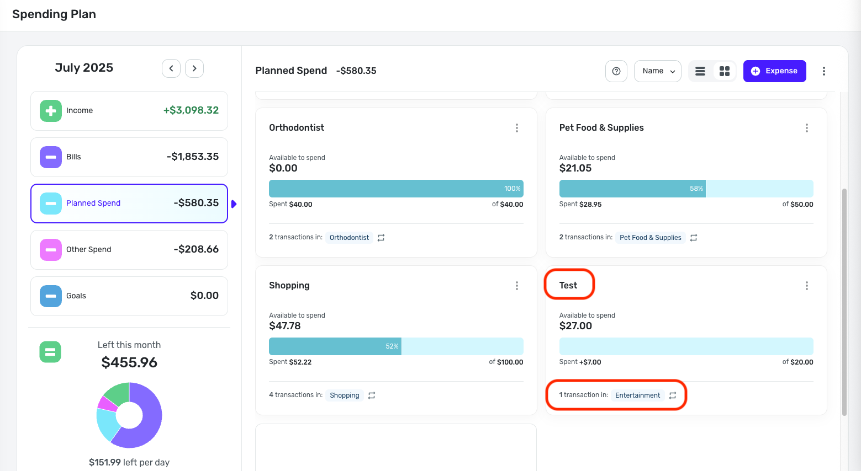Select the Other Spend section
This screenshot has width=861, height=471.
(129, 250)
